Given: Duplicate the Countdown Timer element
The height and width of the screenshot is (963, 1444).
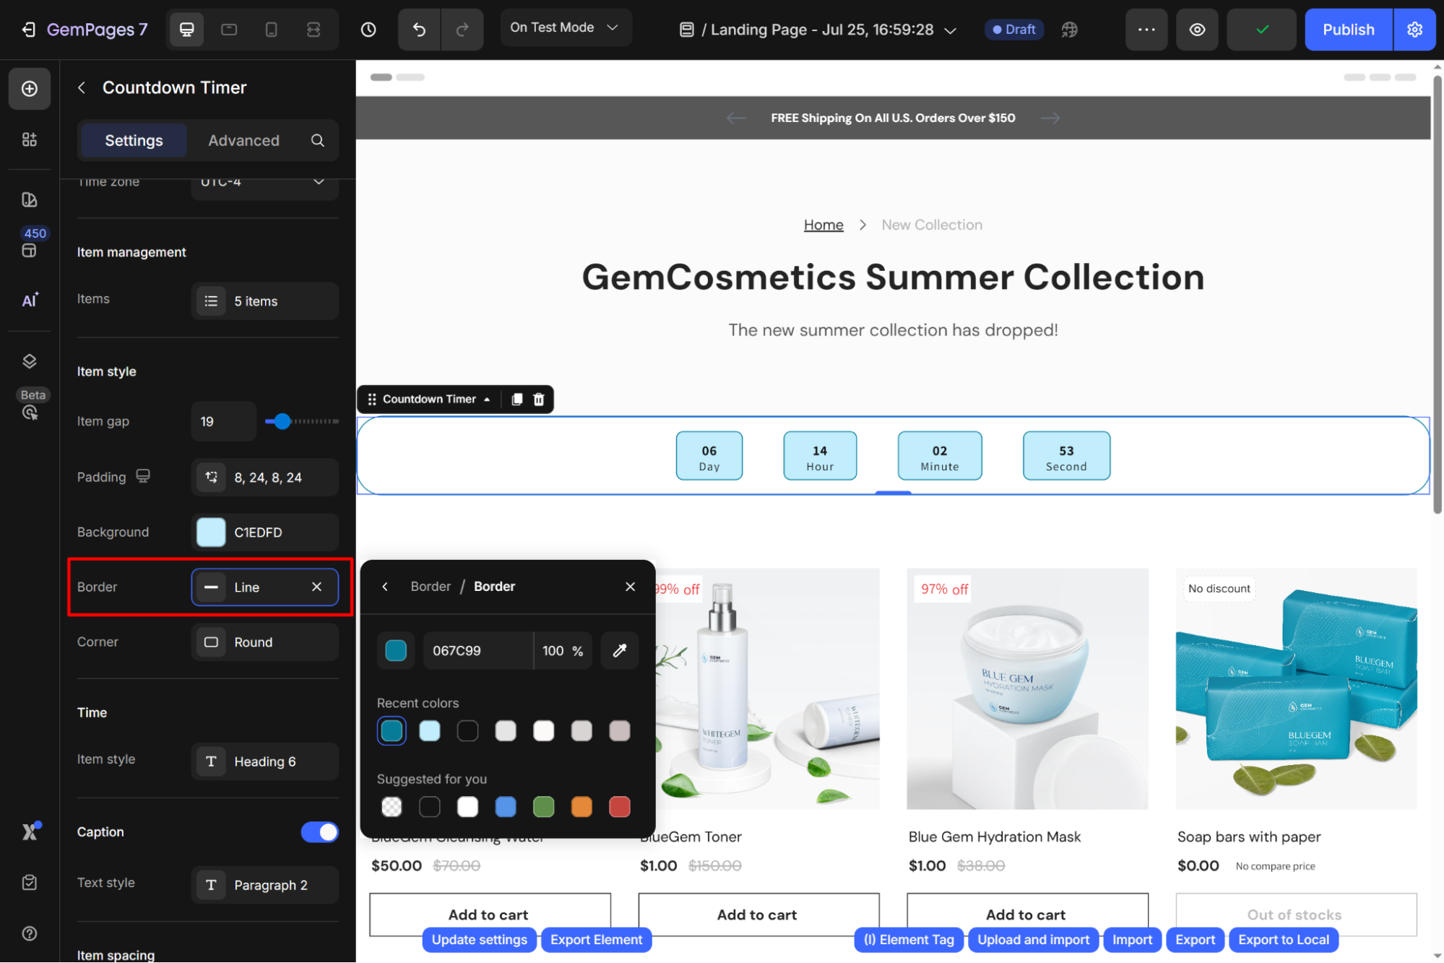Looking at the screenshot, I should coord(516,400).
